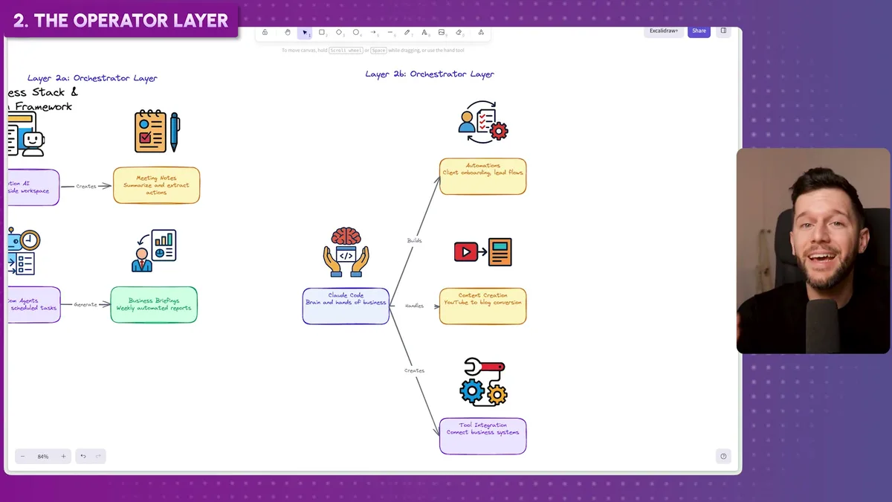
Task: Select the arrow tool
Action: click(373, 32)
